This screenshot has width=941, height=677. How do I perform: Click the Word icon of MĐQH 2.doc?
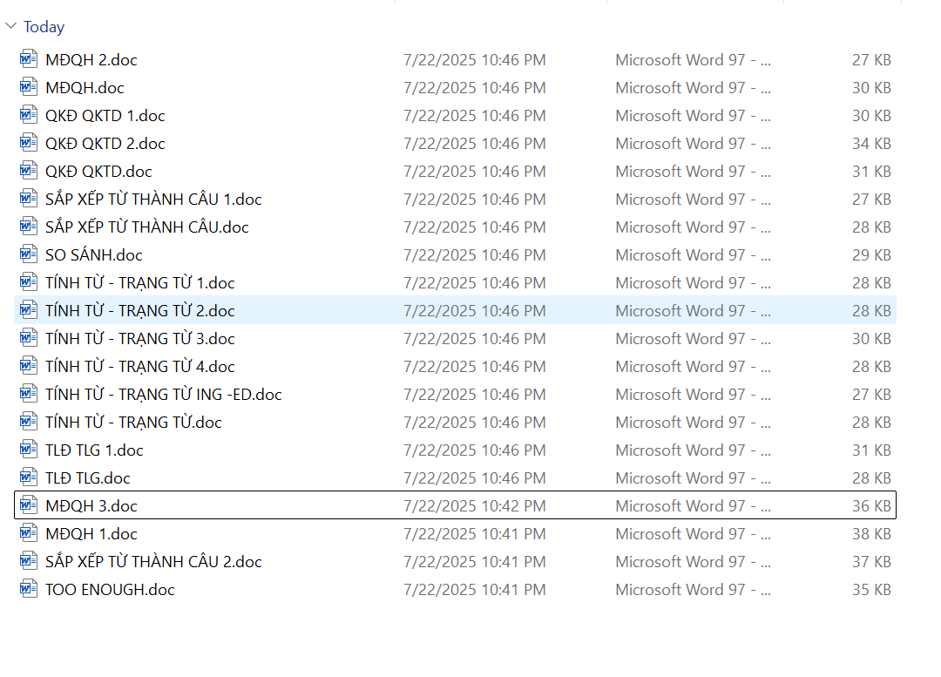click(x=29, y=60)
